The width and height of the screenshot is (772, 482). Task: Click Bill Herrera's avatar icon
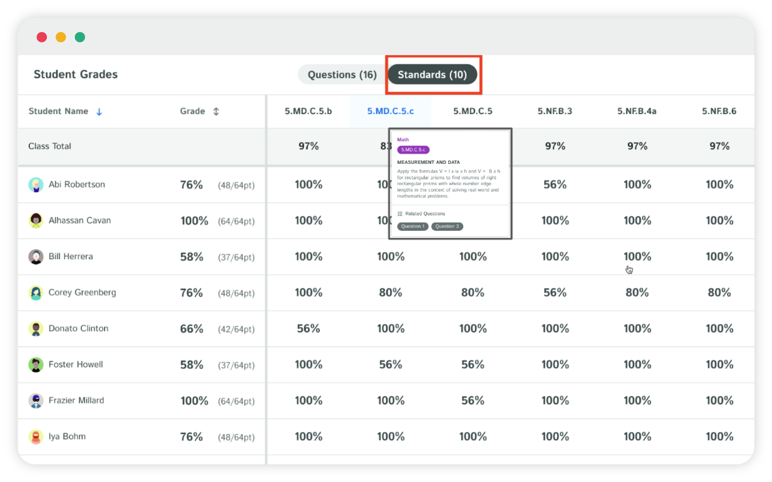tap(36, 257)
